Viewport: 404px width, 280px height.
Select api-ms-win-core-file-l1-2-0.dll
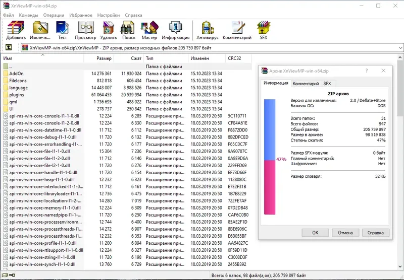[126, 158]
